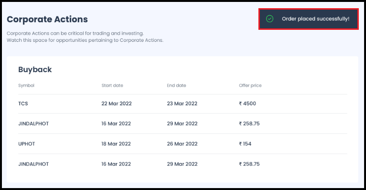Image resolution: width=366 pixels, height=190 pixels.
Task: Click TCS start date 22 Mar 2022
Action: click(116, 103)
